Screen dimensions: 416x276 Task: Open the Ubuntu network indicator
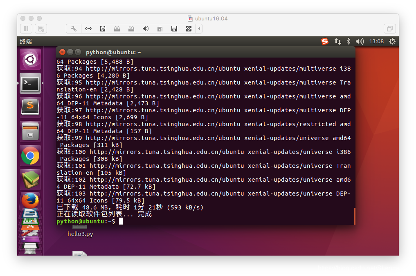pos(337,41)
